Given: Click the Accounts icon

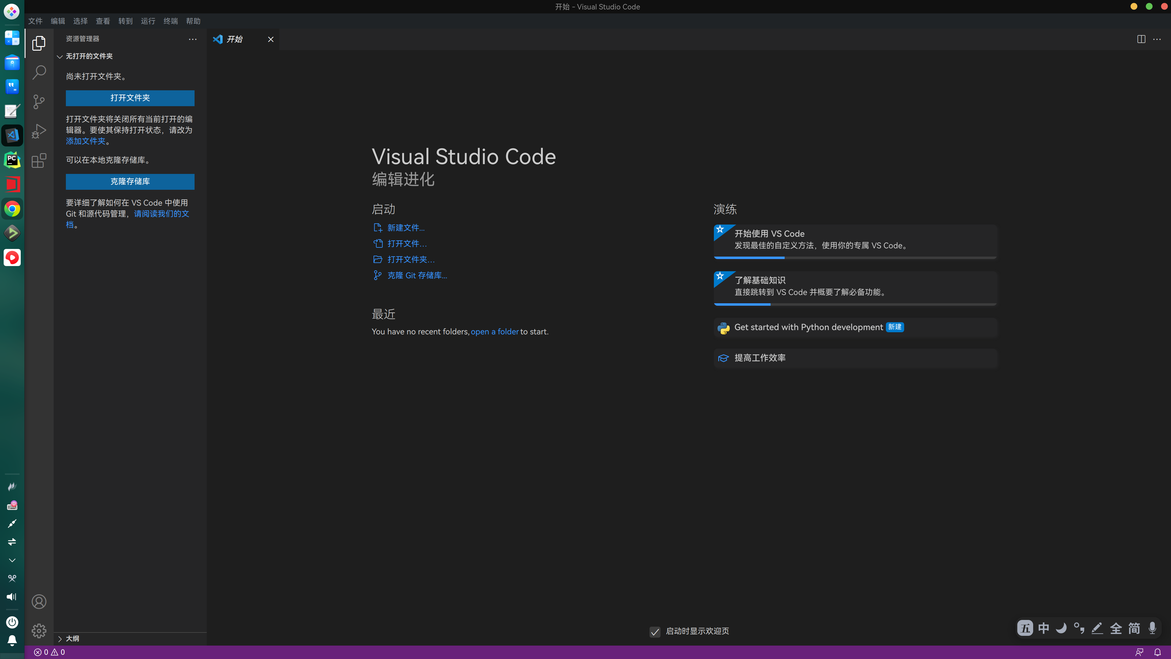Looking at the screenshot, I should [x=39, y=602].
